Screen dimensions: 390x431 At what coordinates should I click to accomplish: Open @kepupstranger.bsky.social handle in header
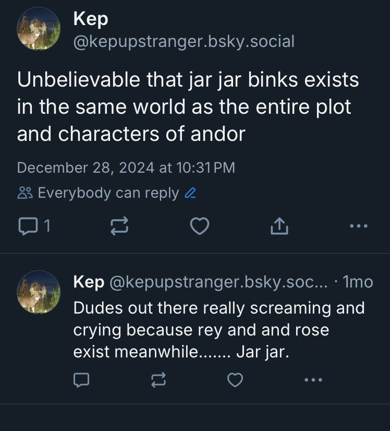pos(184,42)
